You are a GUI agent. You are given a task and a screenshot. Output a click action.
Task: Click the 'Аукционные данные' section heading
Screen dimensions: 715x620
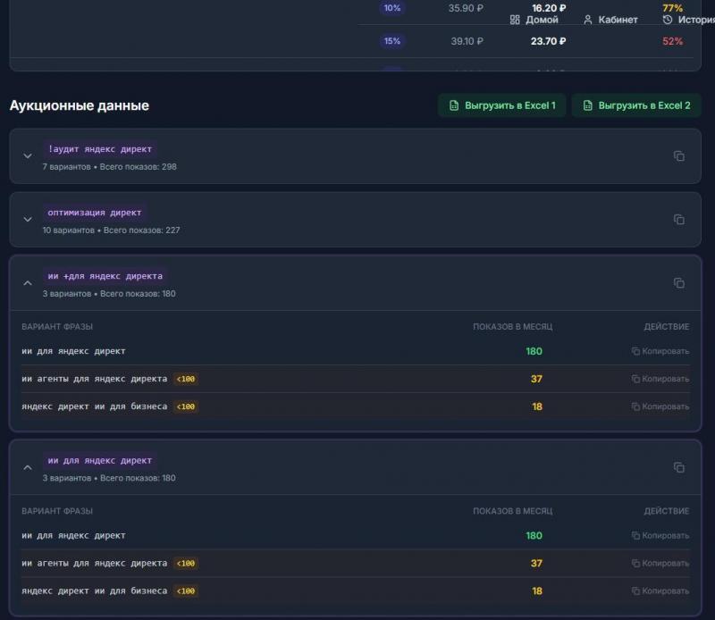80,105
